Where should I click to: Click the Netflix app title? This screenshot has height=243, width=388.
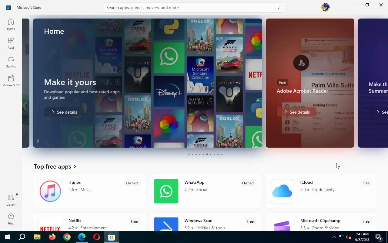pos(75,221)
